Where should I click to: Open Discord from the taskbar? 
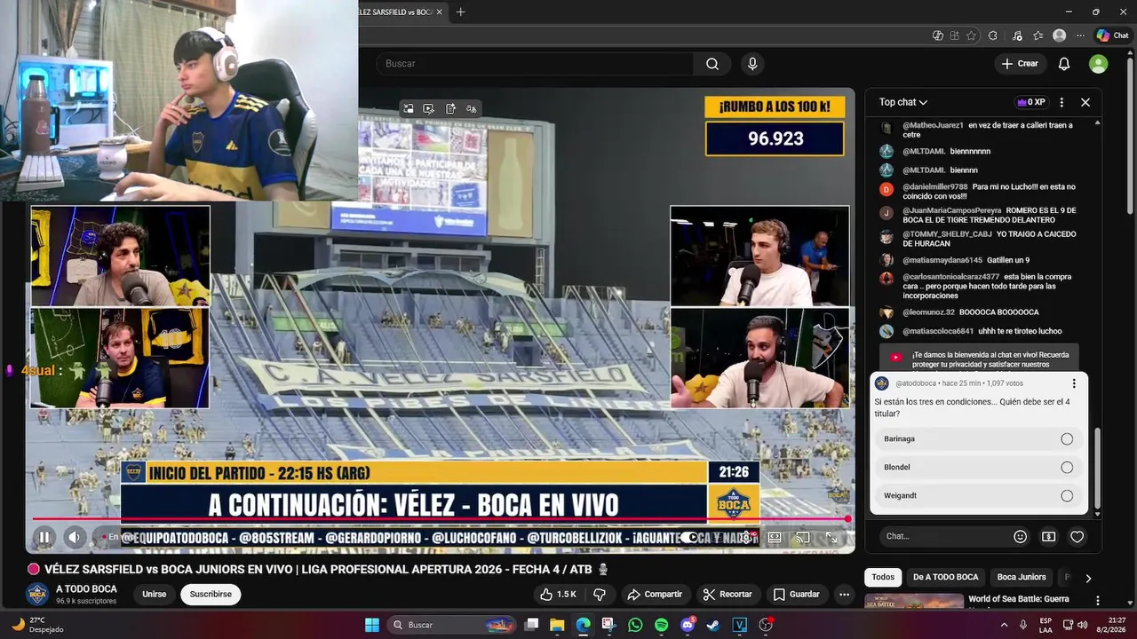pyautogui.click(x=687, y=625)
